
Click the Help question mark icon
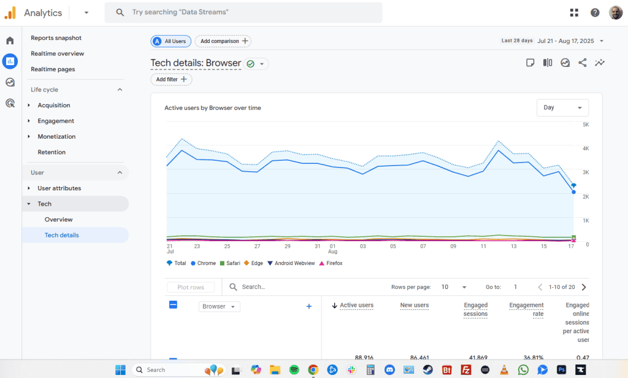[x=595, y=12]
